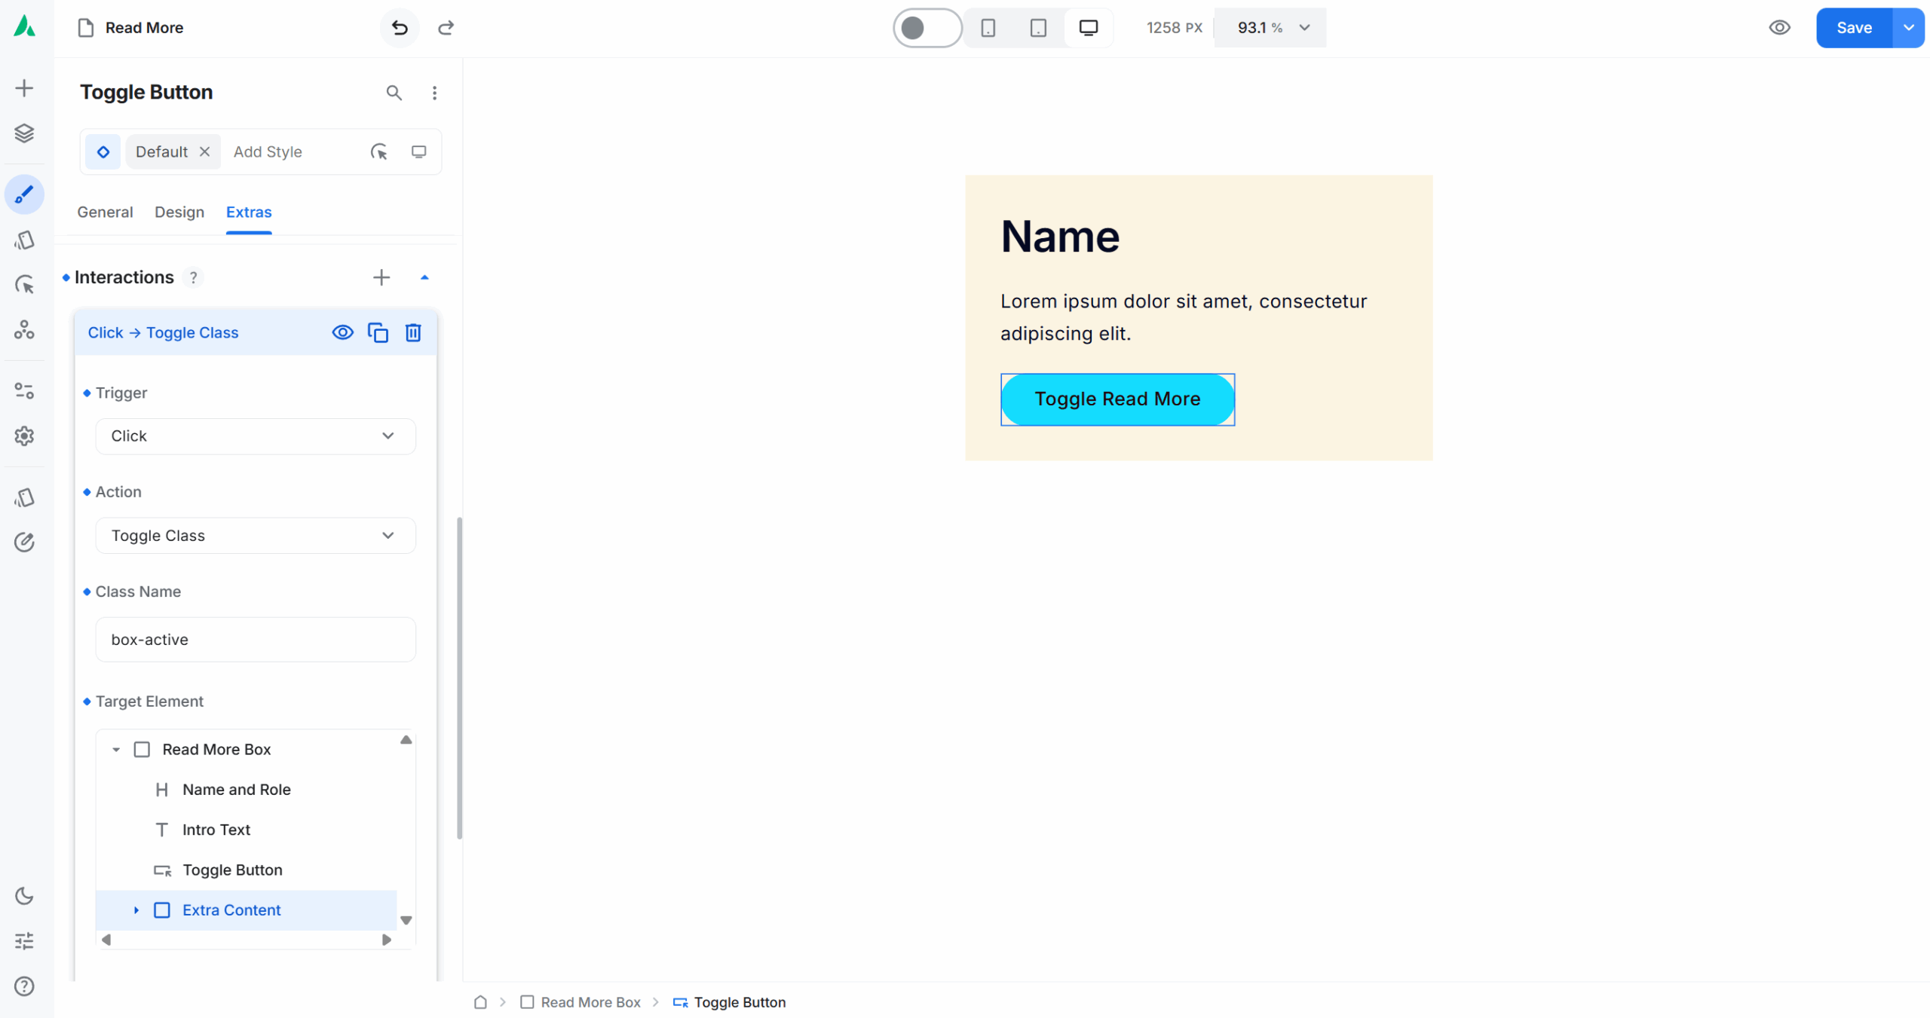
Task: Duplicate the Click Toggle Class interaction
Action: (378, 332)
